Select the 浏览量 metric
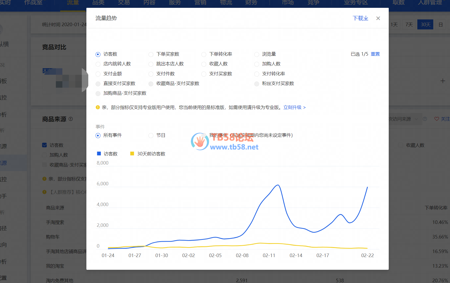 (257, 54)
